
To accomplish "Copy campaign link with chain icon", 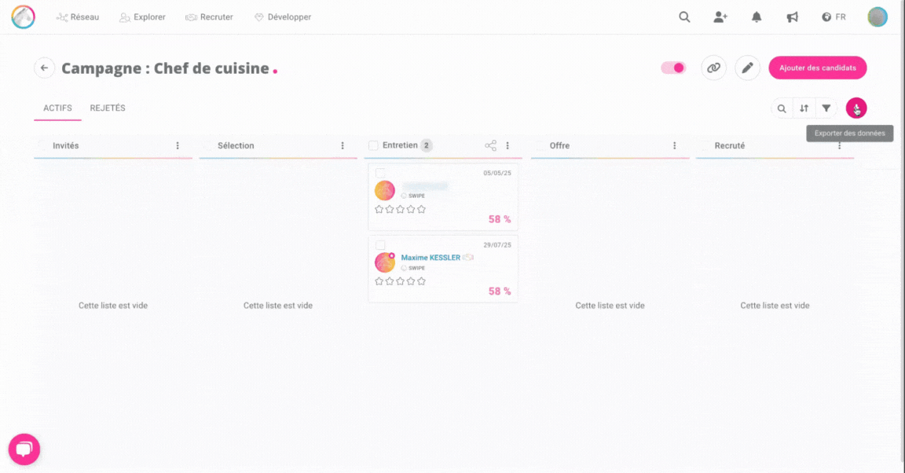I will pyautogui.click(x=713, y=68).
